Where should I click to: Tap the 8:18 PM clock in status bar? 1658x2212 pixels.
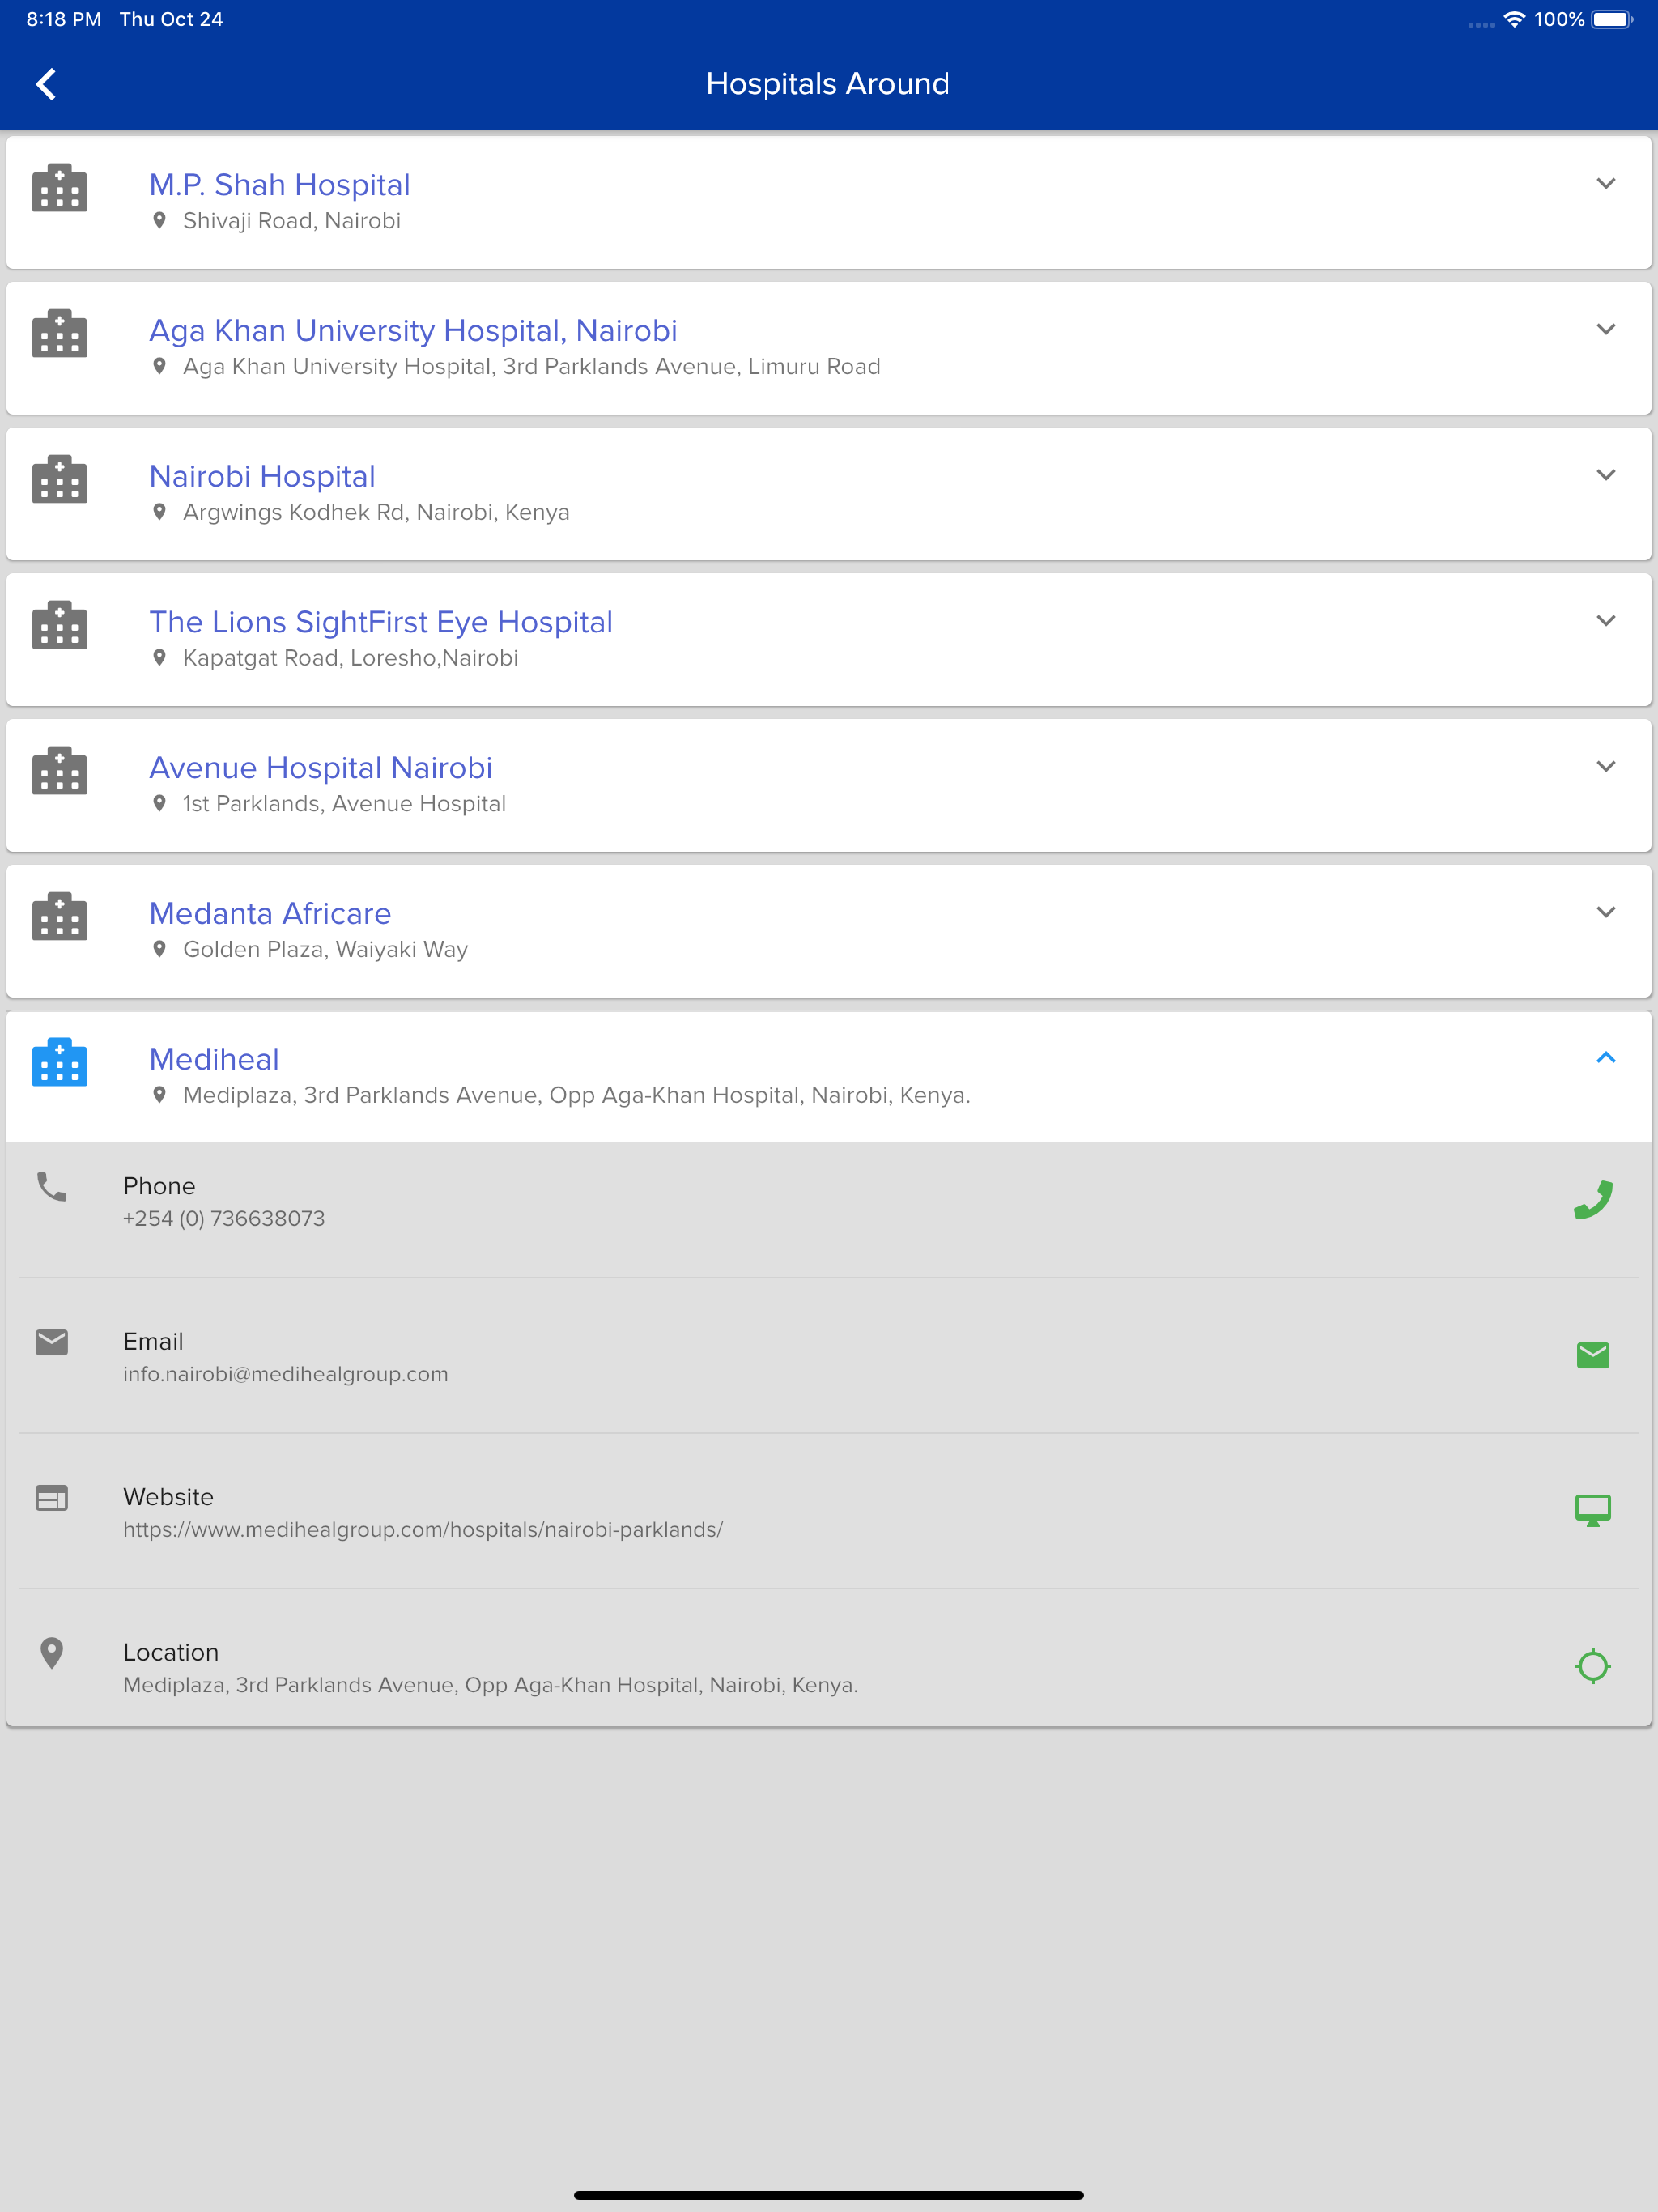click(64, 19)
